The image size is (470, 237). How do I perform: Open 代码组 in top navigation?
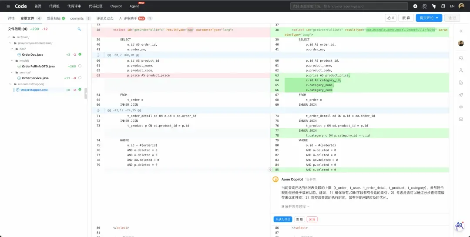click(54, 6)
